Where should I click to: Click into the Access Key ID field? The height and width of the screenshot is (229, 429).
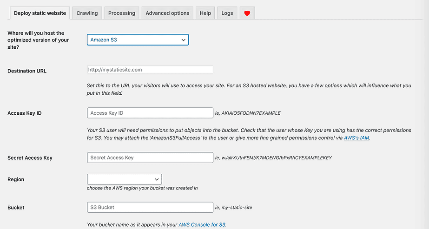click(150, 113)
